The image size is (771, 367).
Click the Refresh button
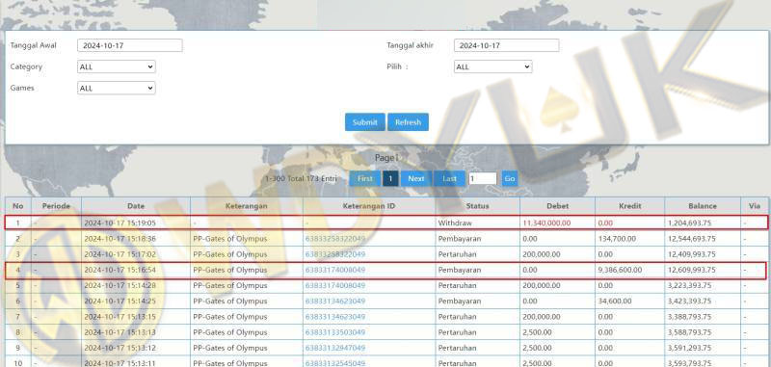408,122
